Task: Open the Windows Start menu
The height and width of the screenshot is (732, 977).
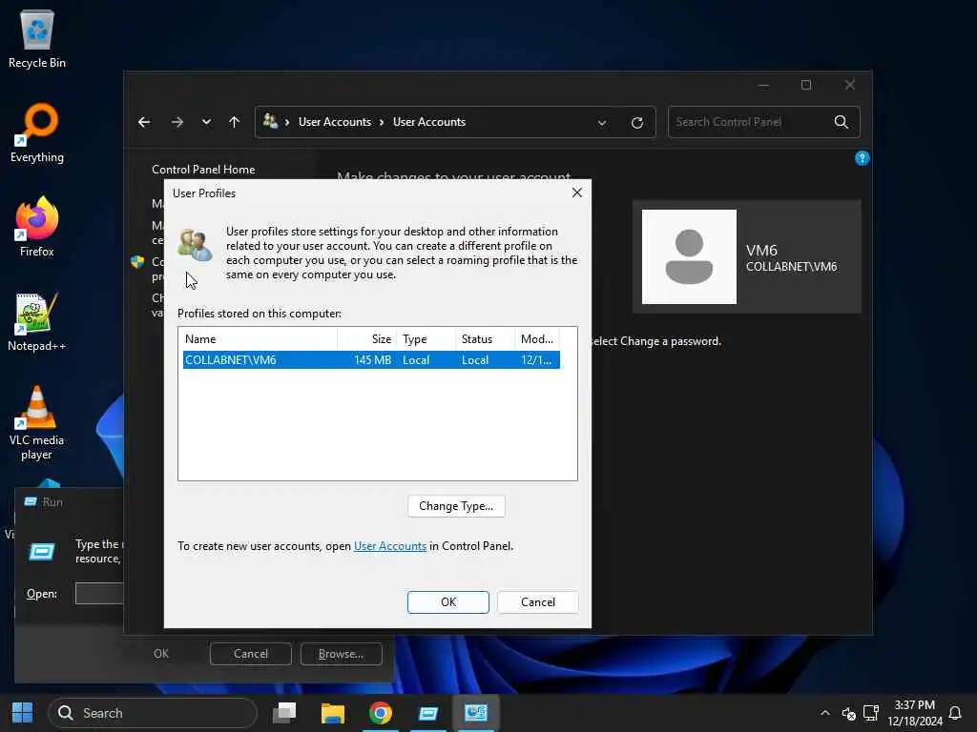Action: pyautogui.click(x=23, y=713)
